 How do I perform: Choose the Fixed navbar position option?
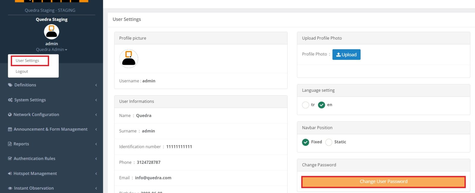tap(305, 142)
